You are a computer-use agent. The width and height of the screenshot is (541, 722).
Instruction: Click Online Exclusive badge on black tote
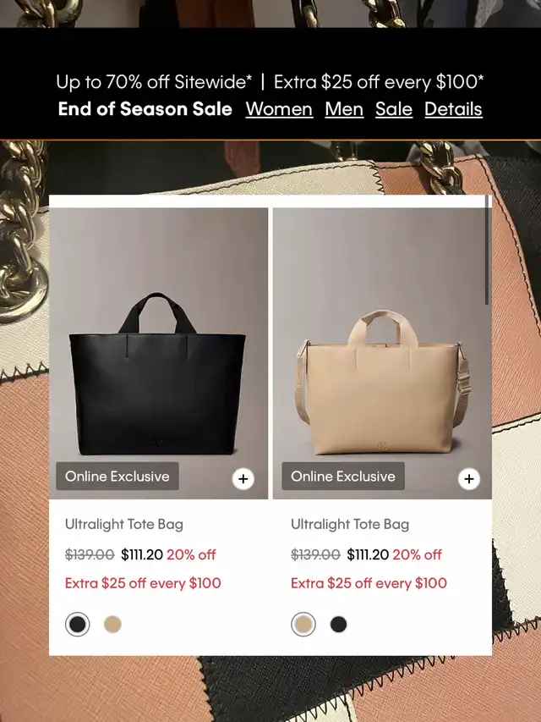point(117,477)
